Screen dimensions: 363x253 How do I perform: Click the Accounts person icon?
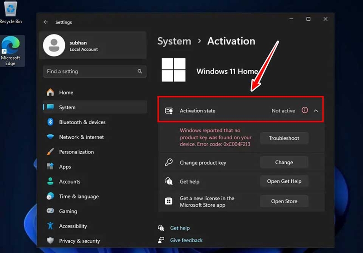[x=50, y=181]
